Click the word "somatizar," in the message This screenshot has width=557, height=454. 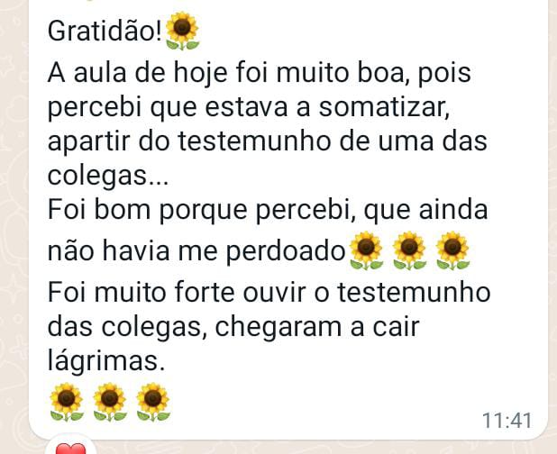pyautogui.click(x=384, y=107)
